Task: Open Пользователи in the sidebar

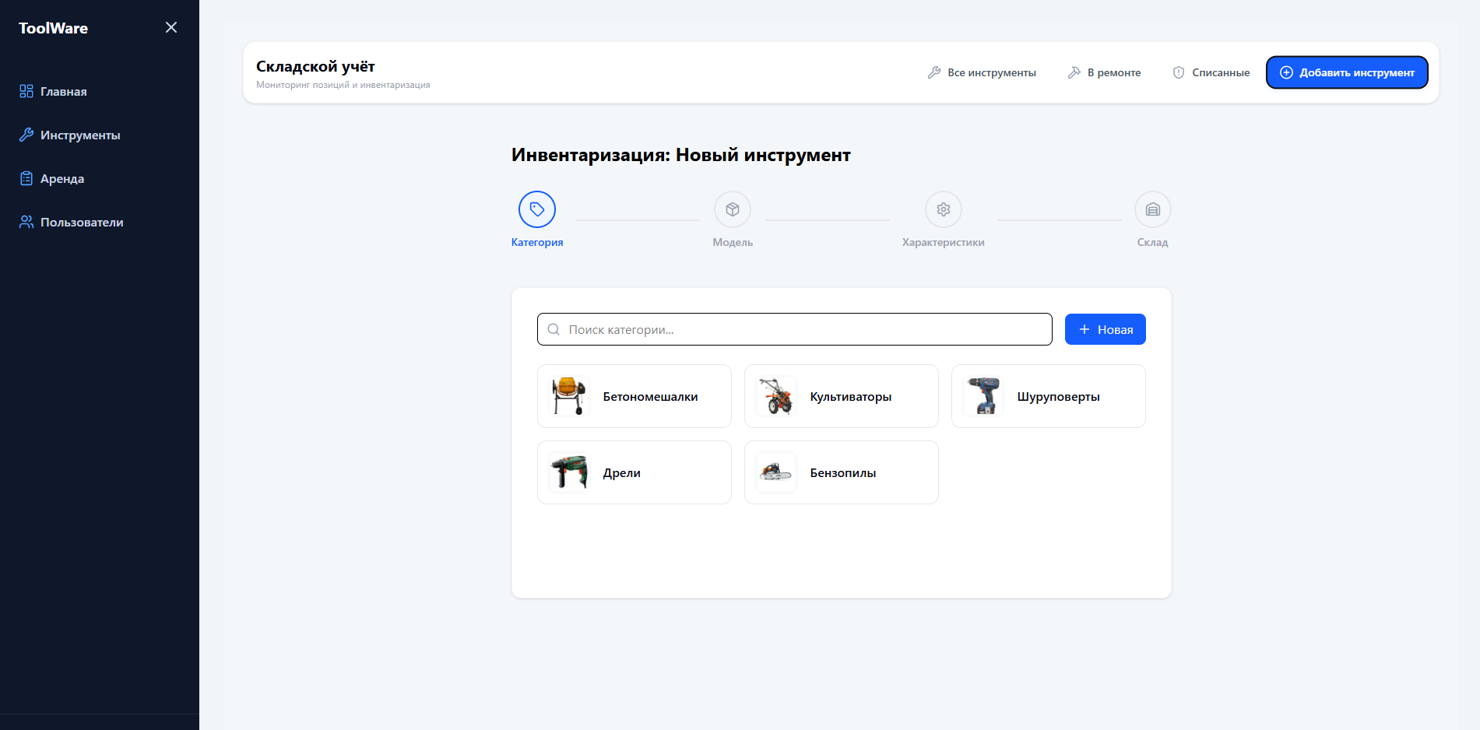Action: tap(71, 222)
